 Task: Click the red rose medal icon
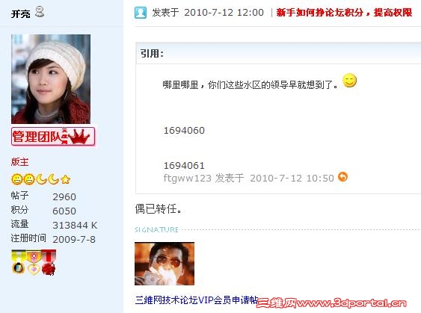(x=49, y=262)
